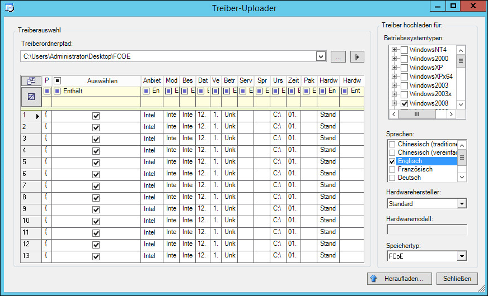Click the column chooser icon above row numbers
Screen dimensions: 488x296
pos(31,81)
